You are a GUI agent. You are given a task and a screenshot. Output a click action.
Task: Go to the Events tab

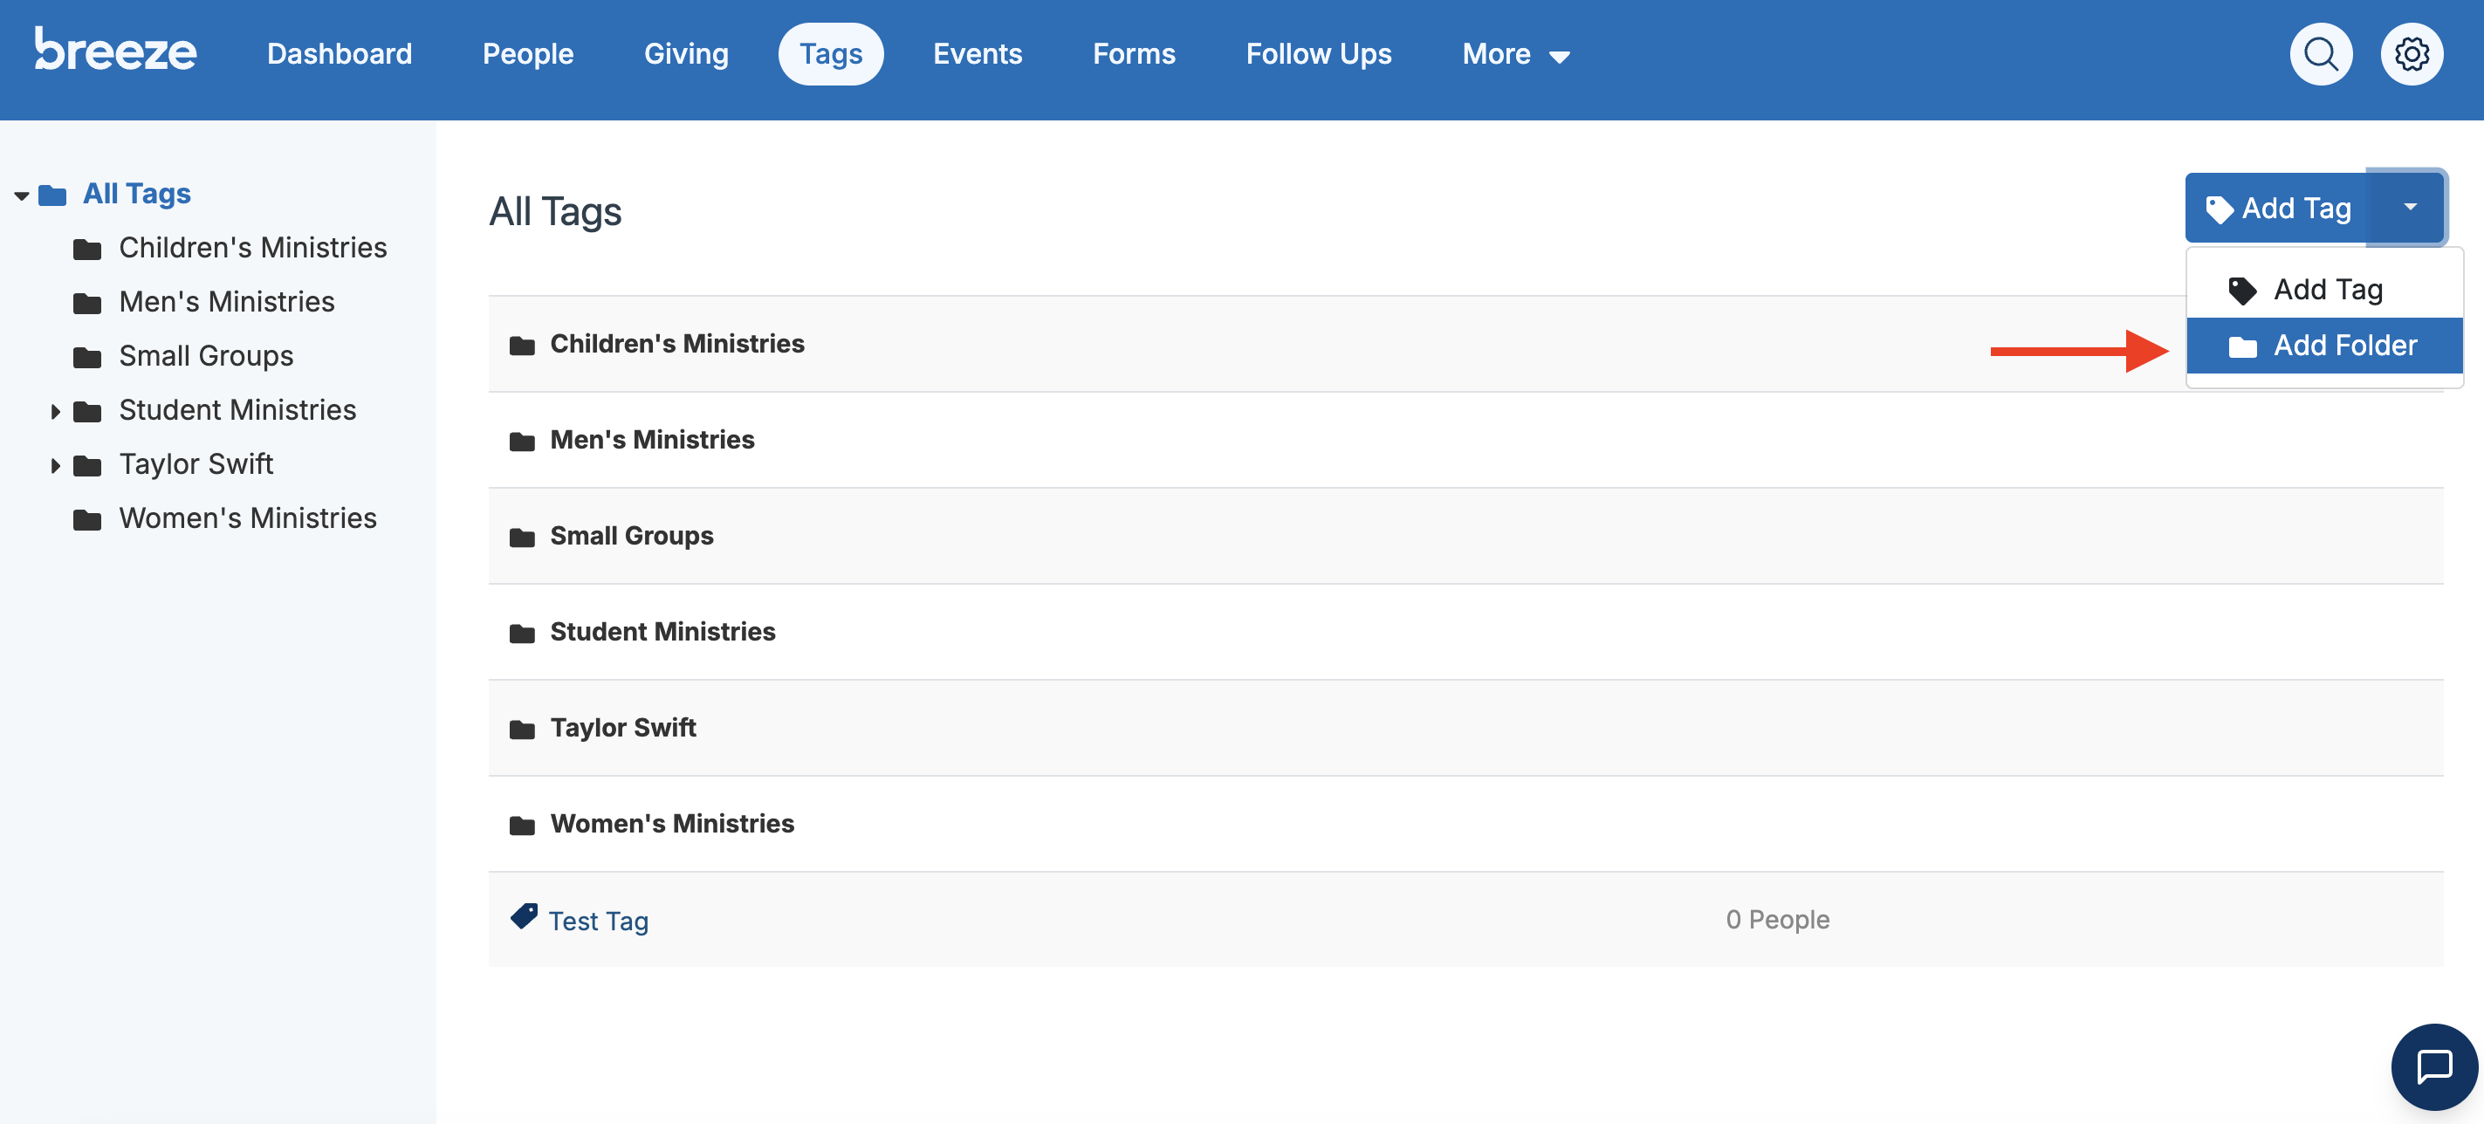977,54
